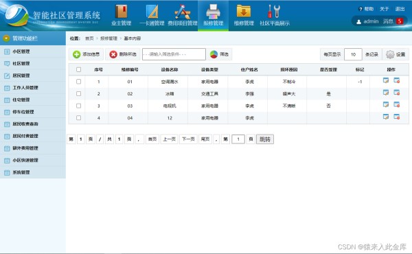Go to 下一页 in pagination
The width and height of the screenshot is (412, 254).
[x=188, y=139]
